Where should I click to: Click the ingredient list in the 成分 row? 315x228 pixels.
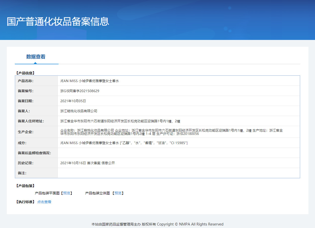124,143
